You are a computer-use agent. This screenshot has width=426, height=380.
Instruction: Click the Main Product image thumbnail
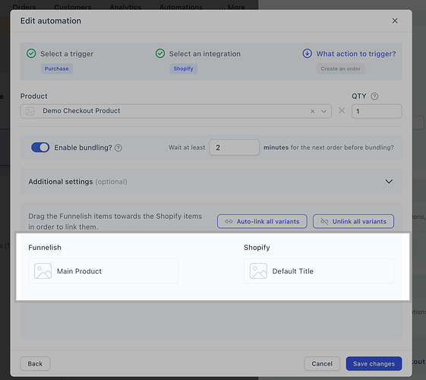click(x=43, y=271)
